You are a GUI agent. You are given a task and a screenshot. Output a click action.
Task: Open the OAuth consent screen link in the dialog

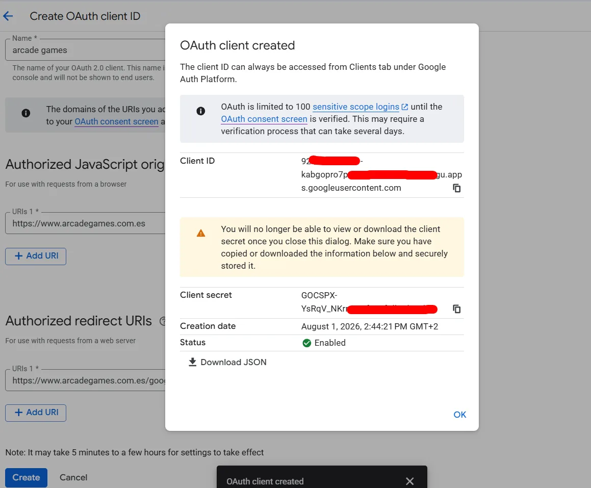pyautogui.click(x=264, y=119)
